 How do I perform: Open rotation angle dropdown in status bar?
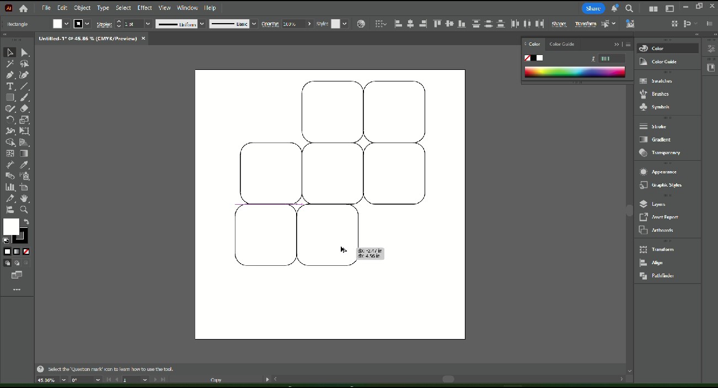pos(98,380)
